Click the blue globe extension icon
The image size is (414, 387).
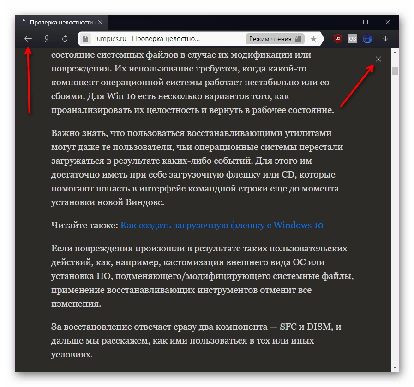(367, 39)
